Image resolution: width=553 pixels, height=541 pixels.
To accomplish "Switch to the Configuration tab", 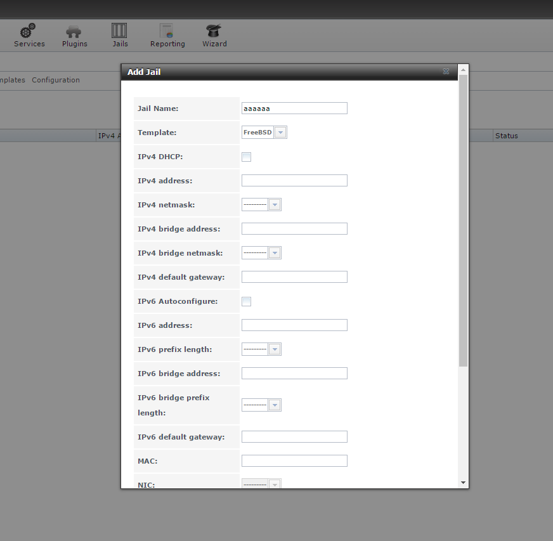I will (56, 80).
